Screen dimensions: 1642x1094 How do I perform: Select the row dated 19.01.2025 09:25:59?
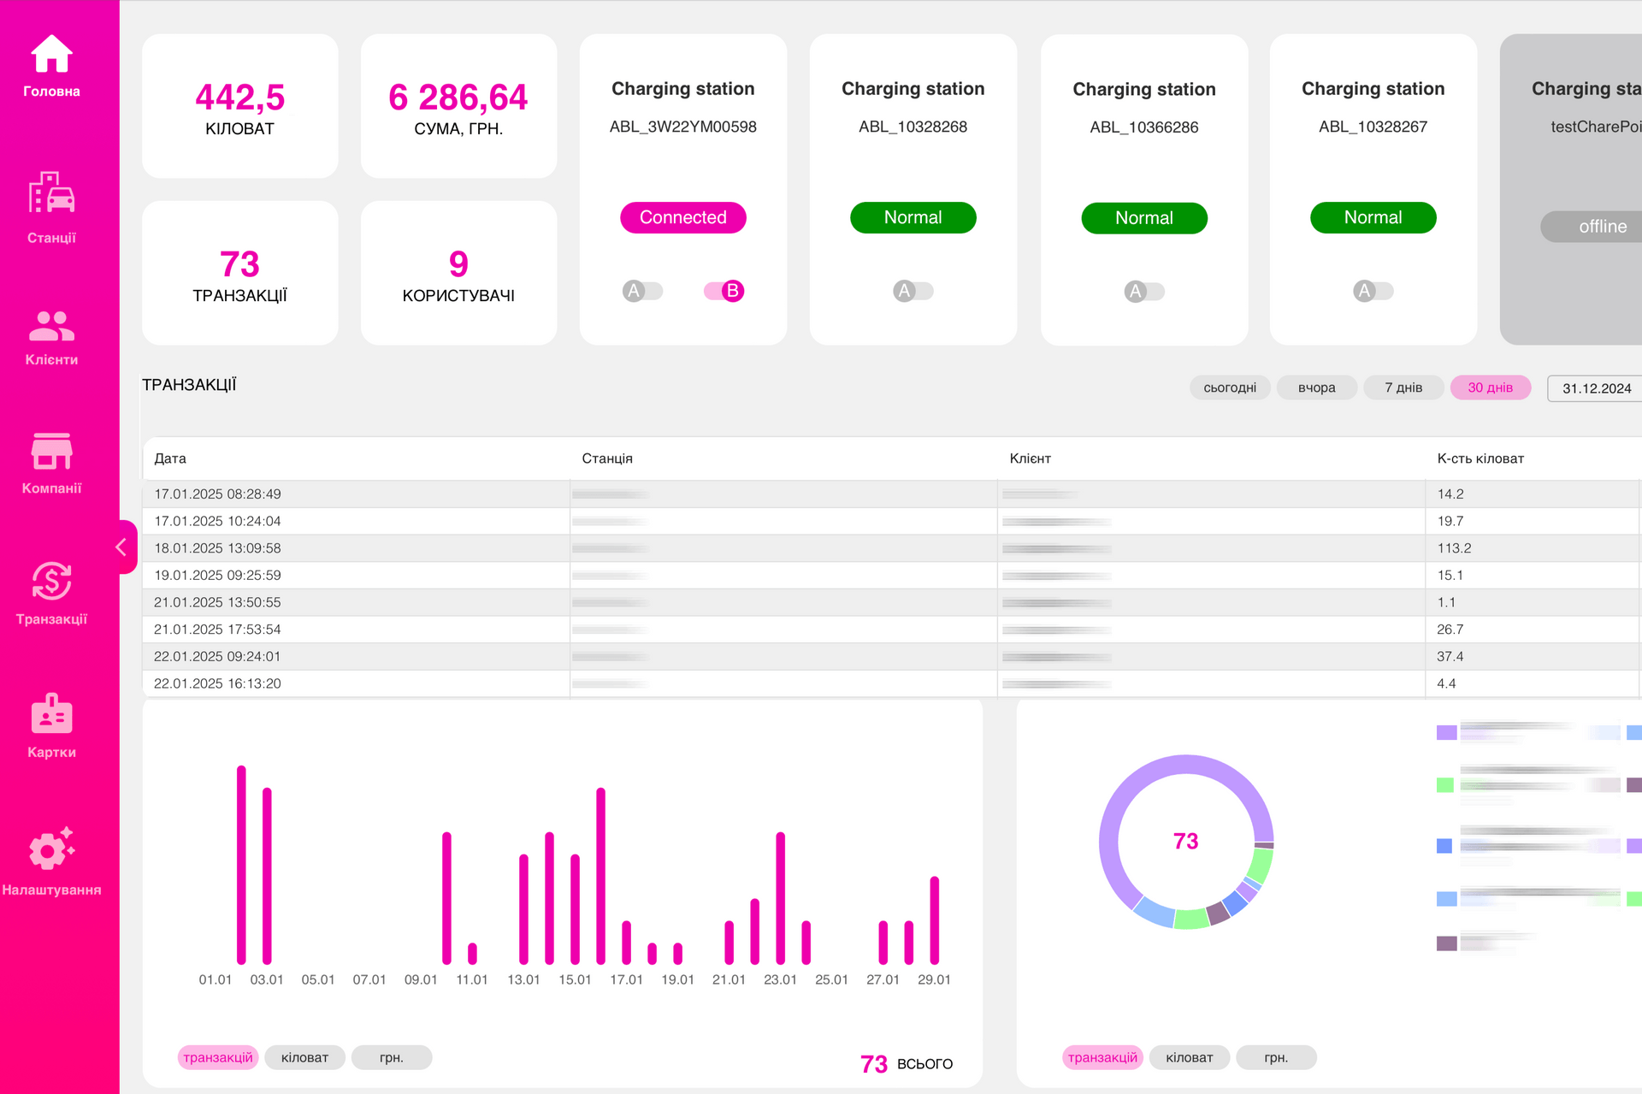pyautogui.click(x=890, y=576)
